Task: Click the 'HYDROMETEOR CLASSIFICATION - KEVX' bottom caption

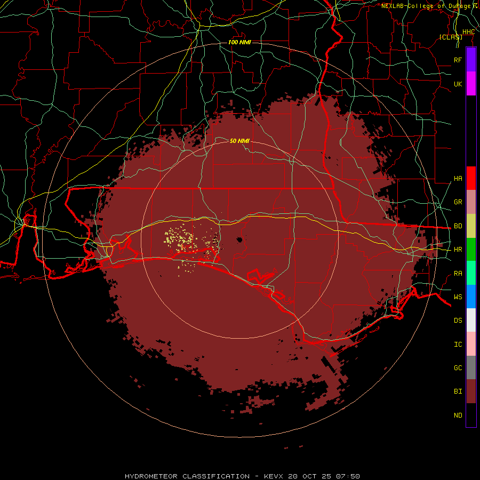Action: [204, 476]
